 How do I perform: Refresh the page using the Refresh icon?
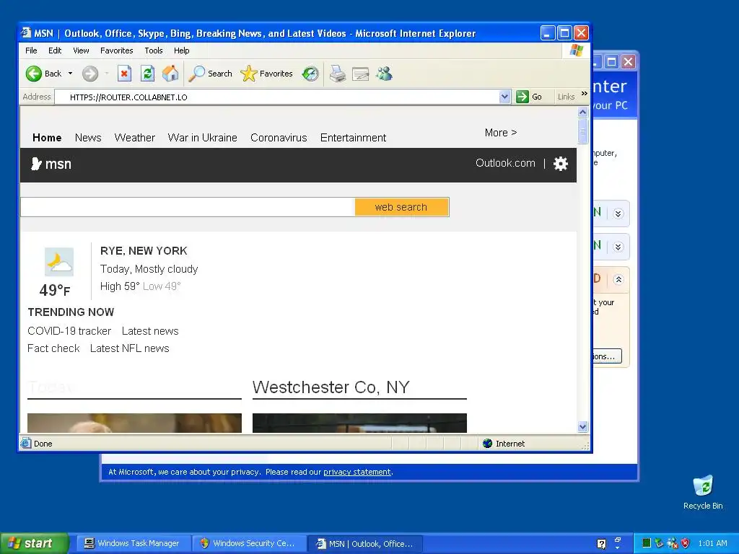tap(147, 74)
